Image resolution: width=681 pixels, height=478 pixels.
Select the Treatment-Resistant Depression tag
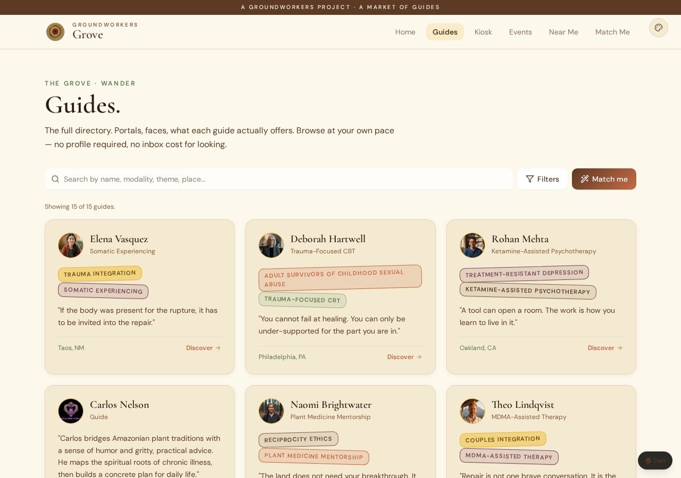(524, 274)
